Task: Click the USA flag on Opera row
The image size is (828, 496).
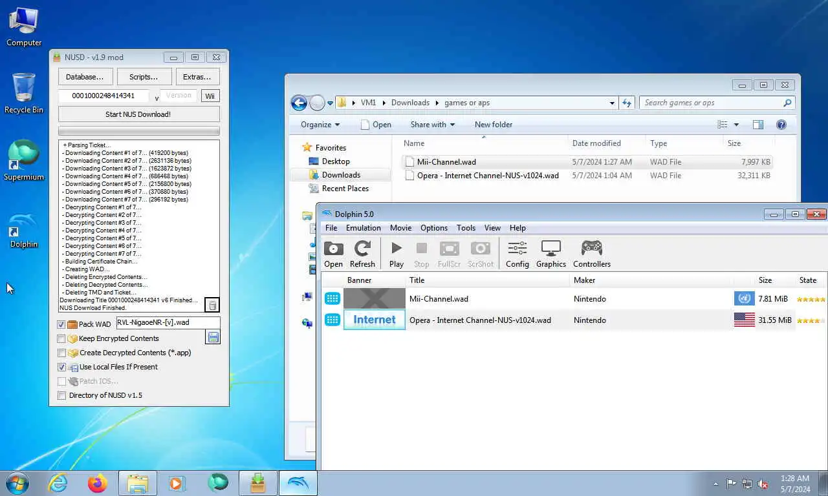Action: (745, 320)
